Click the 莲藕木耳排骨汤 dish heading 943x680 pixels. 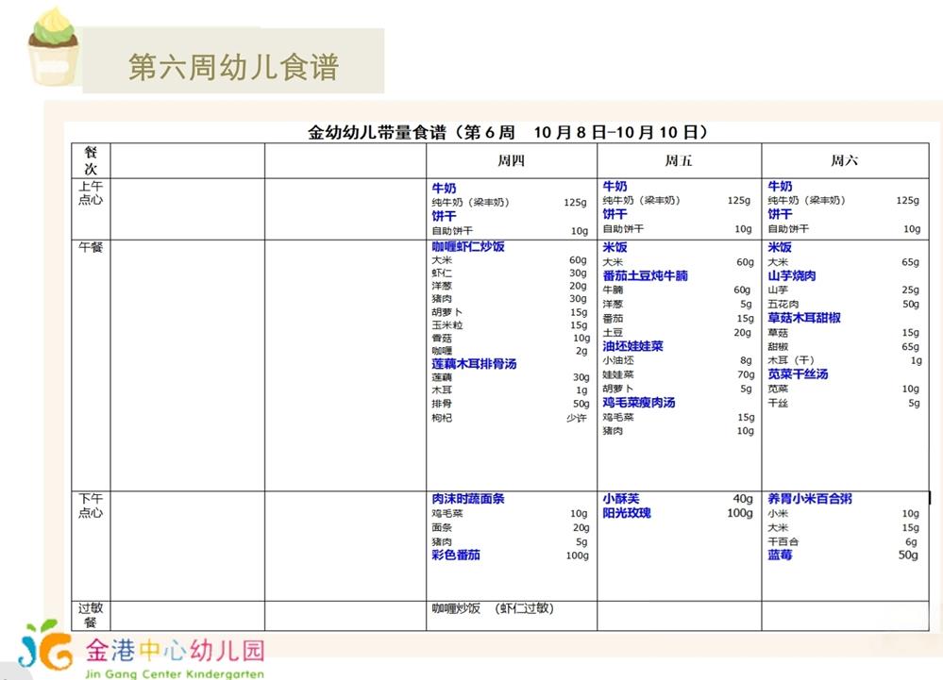474,363
